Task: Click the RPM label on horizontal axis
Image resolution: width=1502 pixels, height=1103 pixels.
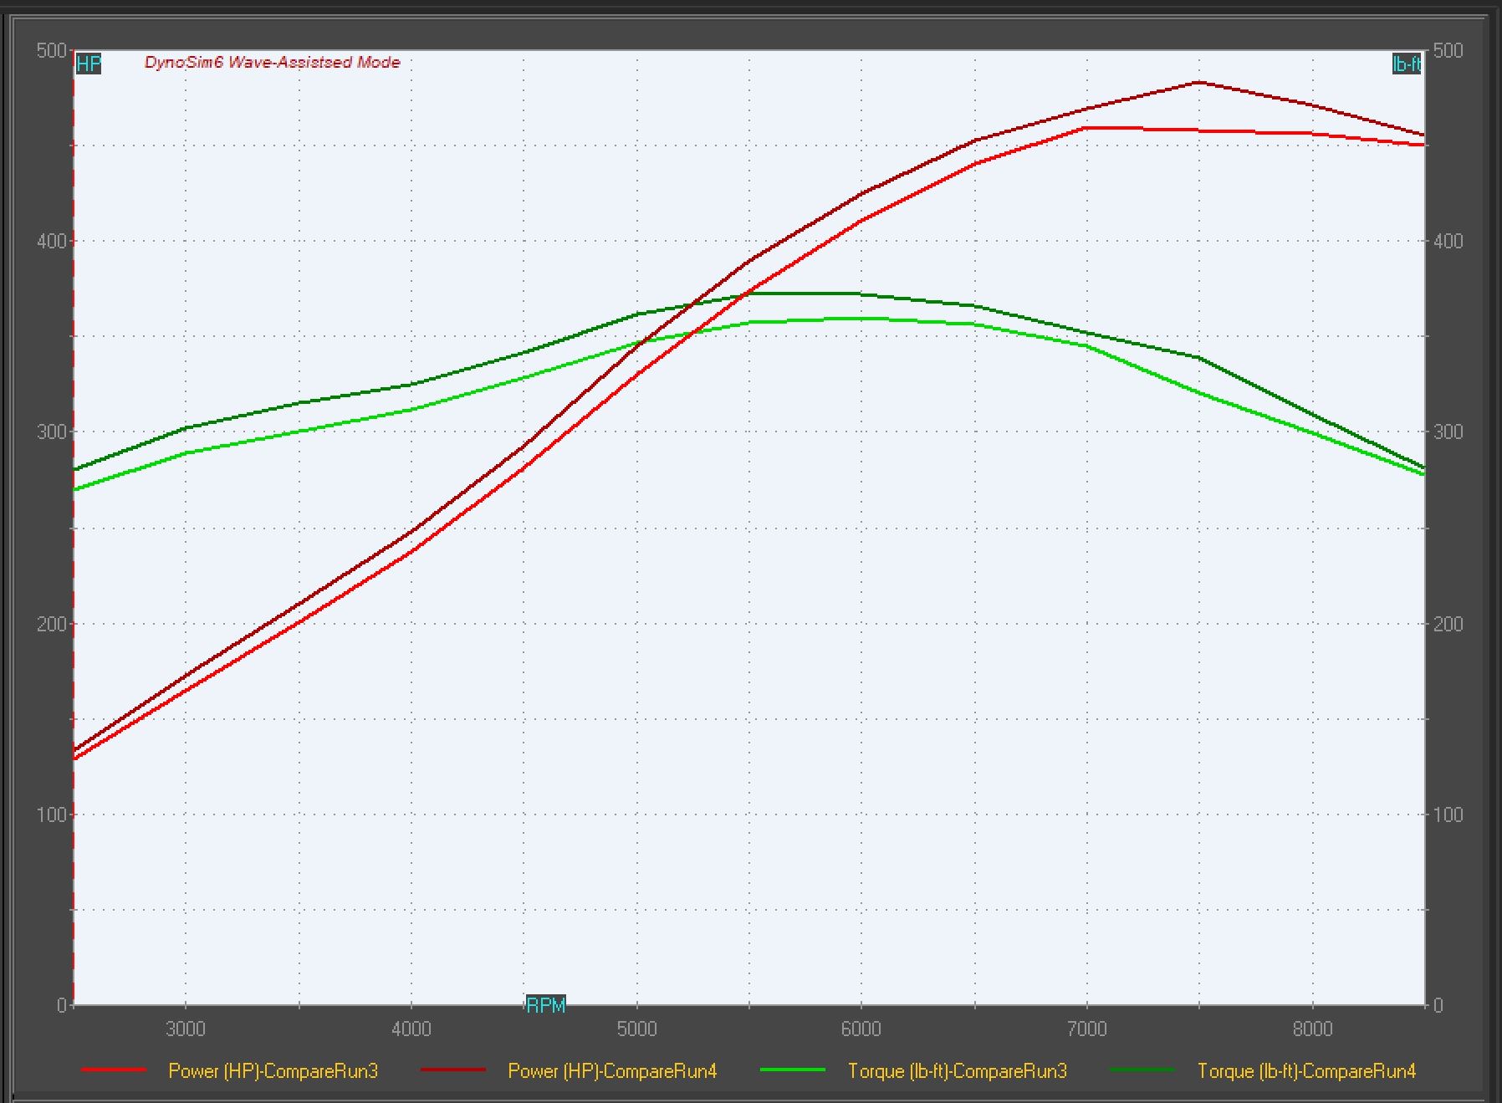Action: point(545,1004)
